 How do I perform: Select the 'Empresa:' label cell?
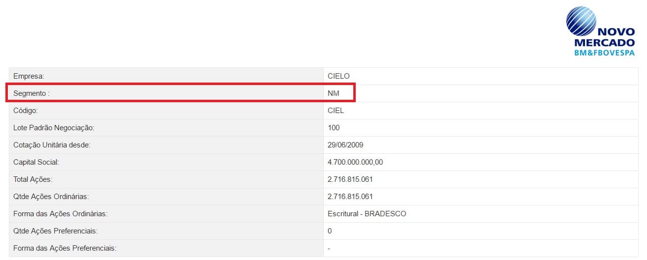(166, 76)
